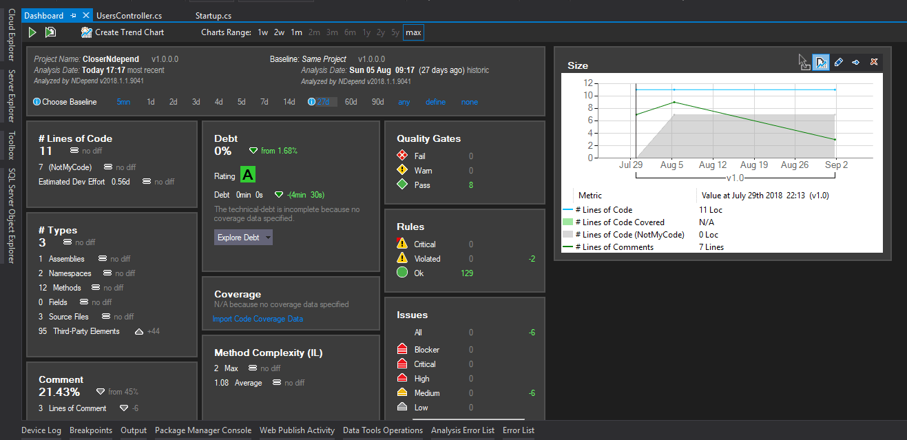Click the green Run Analysis icon
This screenshot has height=440, width=907.
click(32, 32)
